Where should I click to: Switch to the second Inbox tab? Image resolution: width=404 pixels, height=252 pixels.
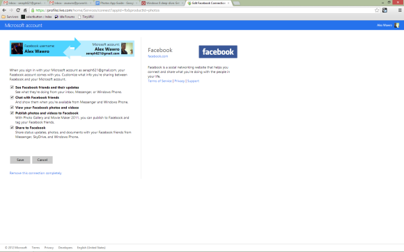[70, 3]
